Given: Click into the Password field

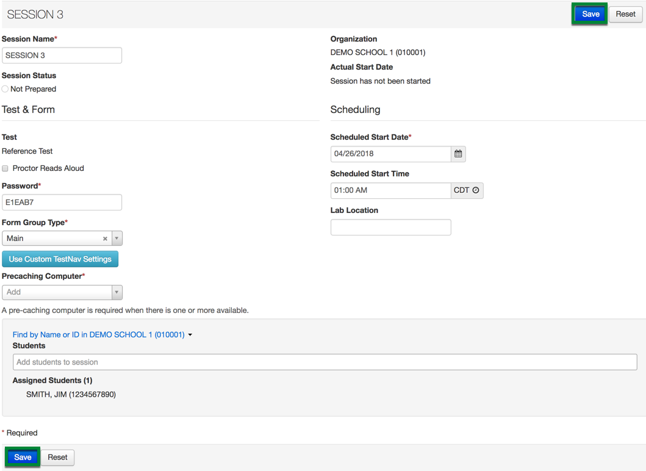Looking at the screenshot, I should click(x=62, y=203).
